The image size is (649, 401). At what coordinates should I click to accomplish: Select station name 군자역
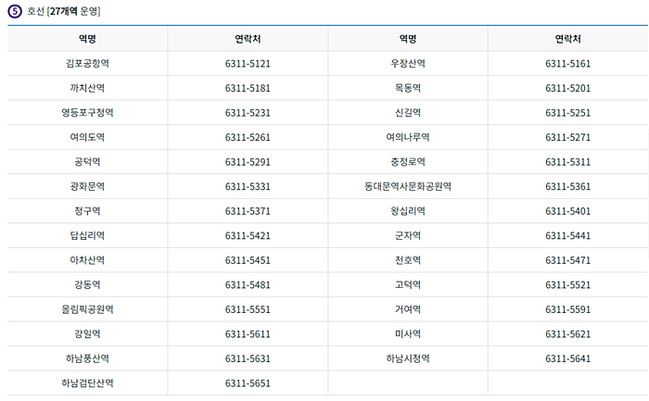click(408, 235)
